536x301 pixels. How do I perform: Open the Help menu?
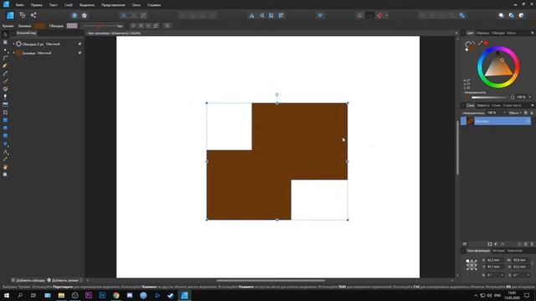point(154,5)
